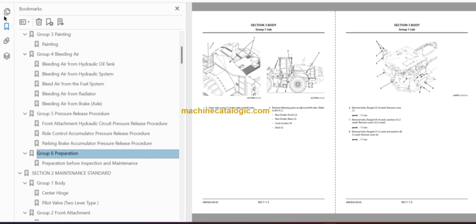Click step 6 'Remove bolts, flanged (2)' text
Screen dimensions: 476x224
click(376, 109)
